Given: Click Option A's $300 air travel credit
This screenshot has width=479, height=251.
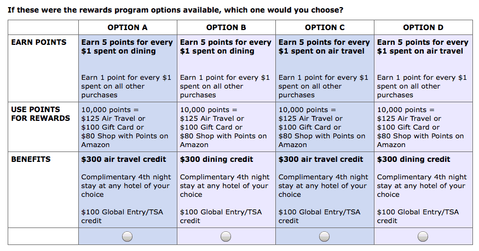Looking at the screenshot, I should tap(124, 159).
